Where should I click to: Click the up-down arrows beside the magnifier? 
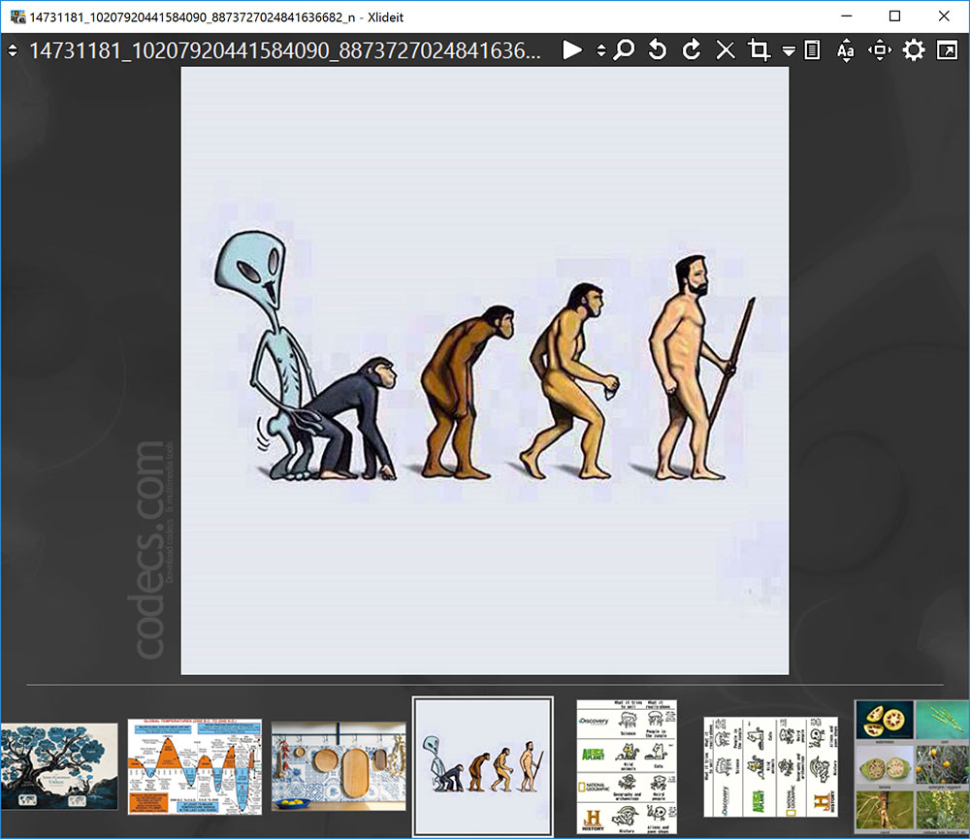point(600,50)
